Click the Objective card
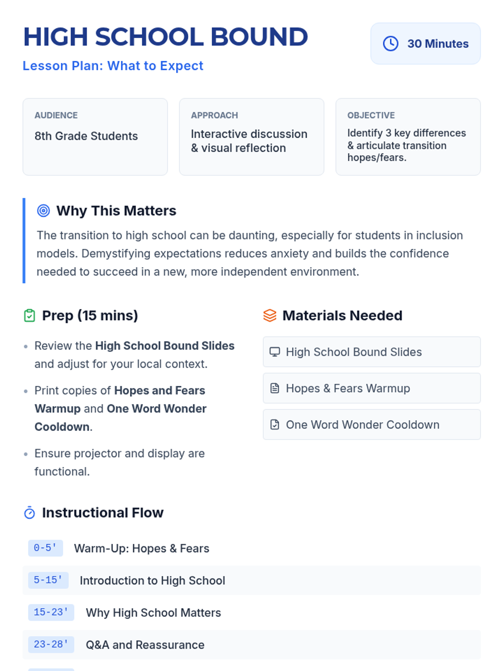The height and width of the screenshot is (671, 503). click(x=408, y=137)
